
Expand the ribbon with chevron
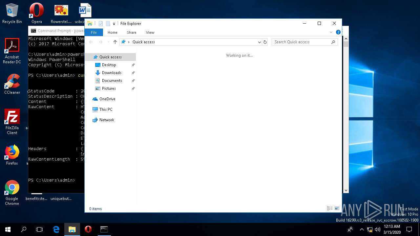(331, 32)
